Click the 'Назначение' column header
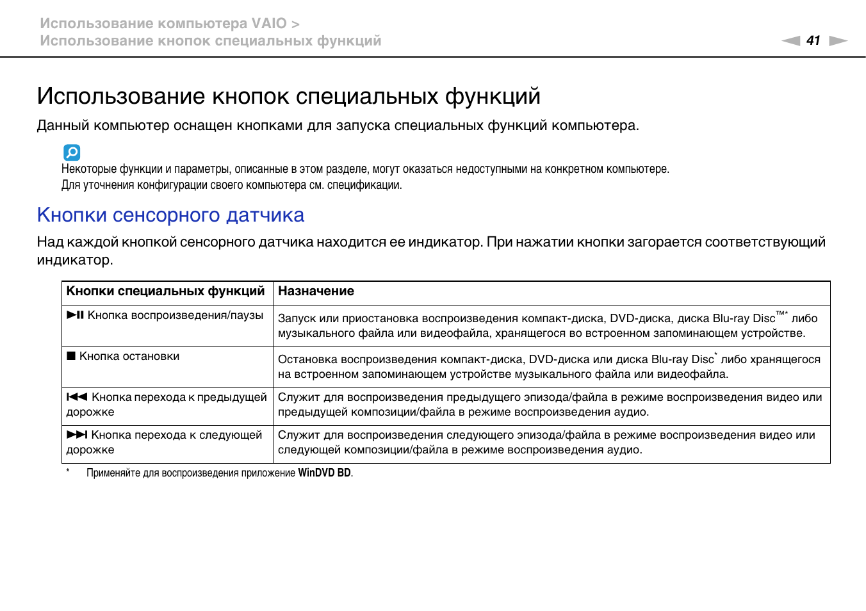866x611 pixels. pyautogui.click(x=316, y=291)
